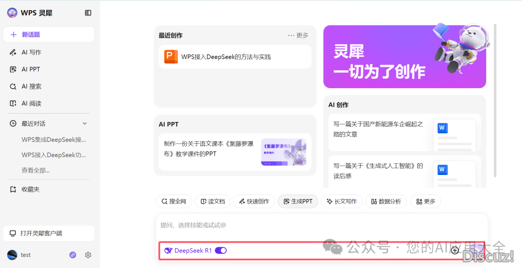Click 打开灵犀客户端 button
The width and height of the screenshot is (522, 268).
(x=49, y=233)
